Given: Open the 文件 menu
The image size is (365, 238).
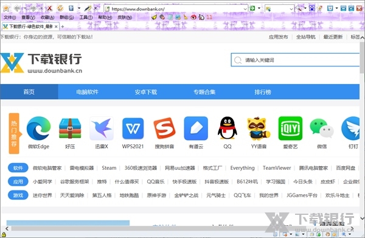Looking at the screenshot, I should [10, 17].
